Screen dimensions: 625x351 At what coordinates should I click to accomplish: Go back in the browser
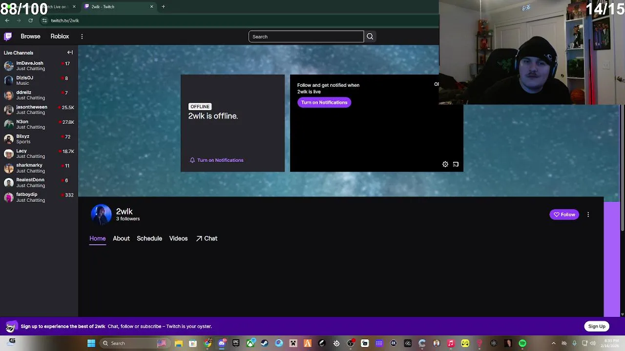(x=7, y=20)
